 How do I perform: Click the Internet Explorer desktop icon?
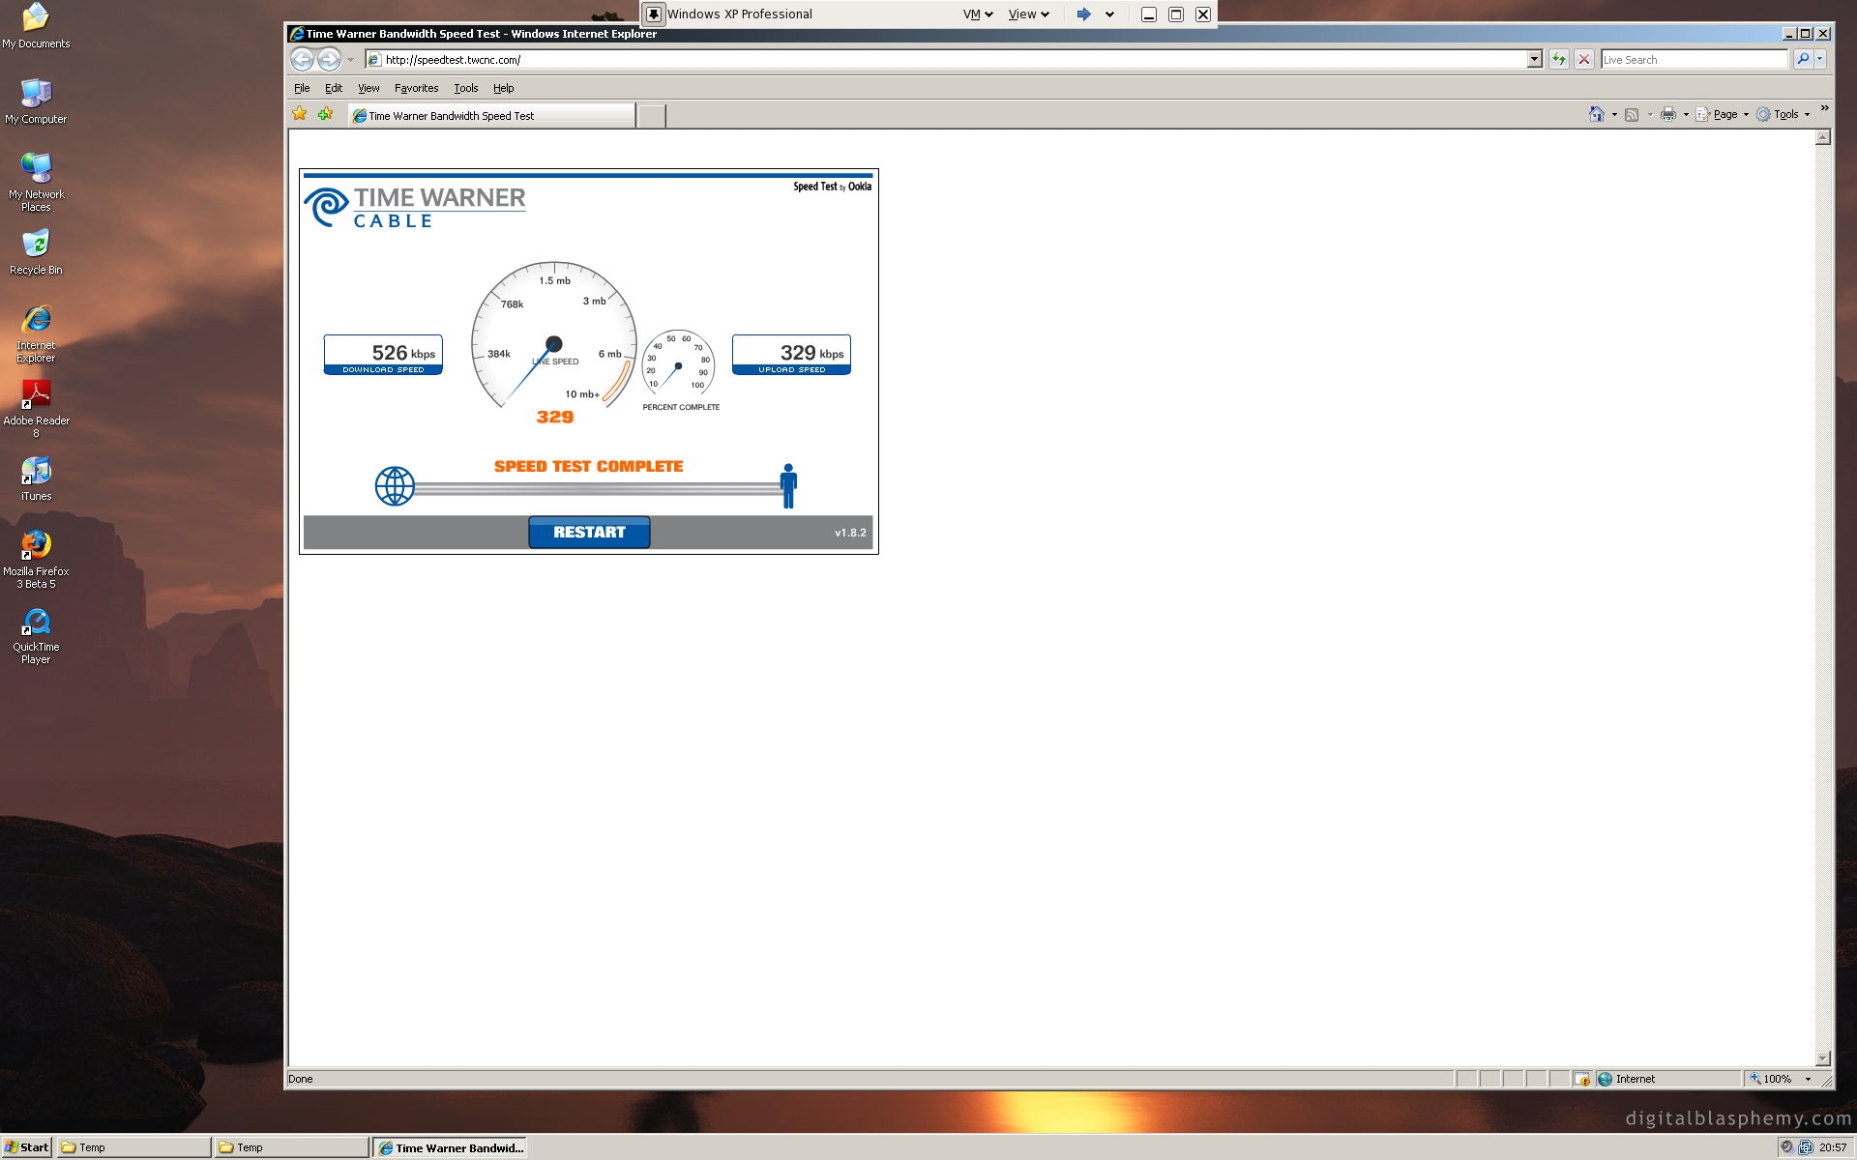[36, 333]
